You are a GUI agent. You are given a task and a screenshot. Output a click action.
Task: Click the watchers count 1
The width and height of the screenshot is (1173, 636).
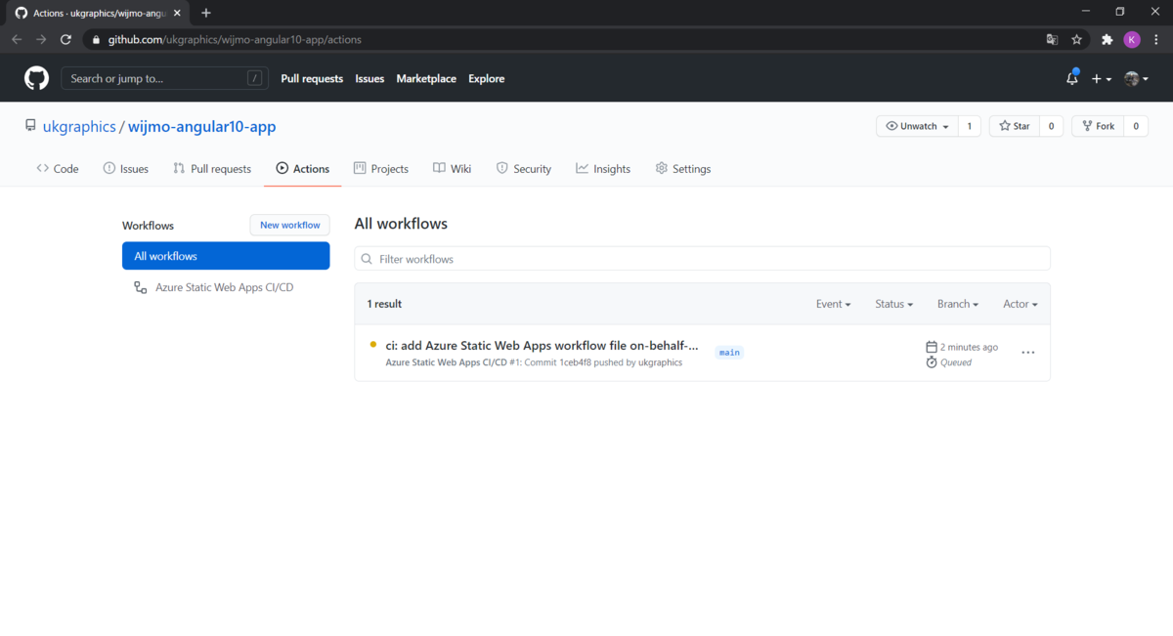(x=969, y=126)
